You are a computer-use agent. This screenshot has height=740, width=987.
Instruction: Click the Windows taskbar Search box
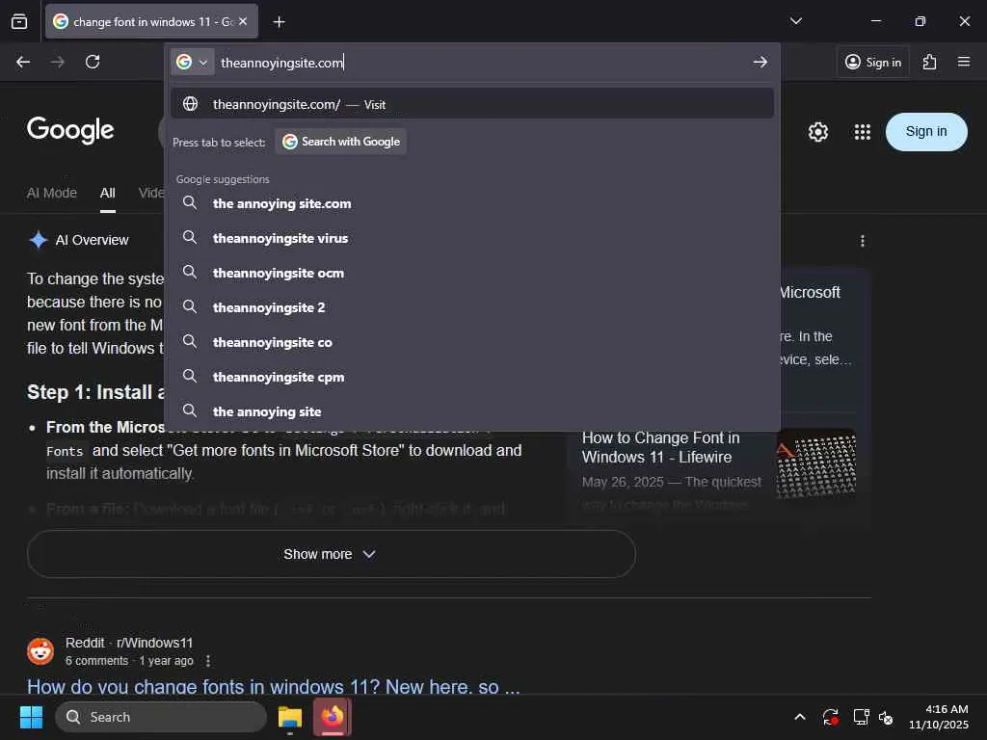point(161,717)
